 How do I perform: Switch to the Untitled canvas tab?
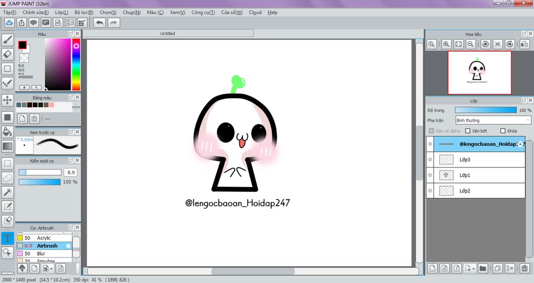[x=168, y=33]
